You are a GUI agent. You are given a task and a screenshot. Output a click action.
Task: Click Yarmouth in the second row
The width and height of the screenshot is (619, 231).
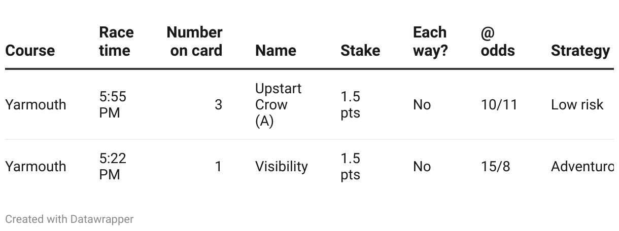pos(36,167)
